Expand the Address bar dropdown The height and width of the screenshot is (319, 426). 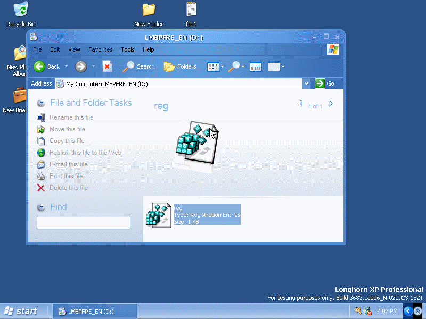click(x=306, y=83)
